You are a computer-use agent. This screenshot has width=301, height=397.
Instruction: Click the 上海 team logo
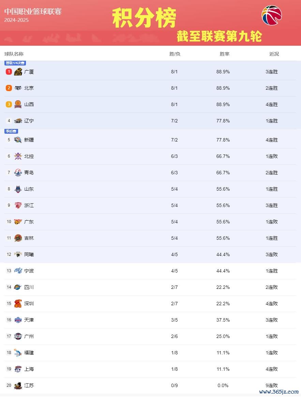point(18,369)
